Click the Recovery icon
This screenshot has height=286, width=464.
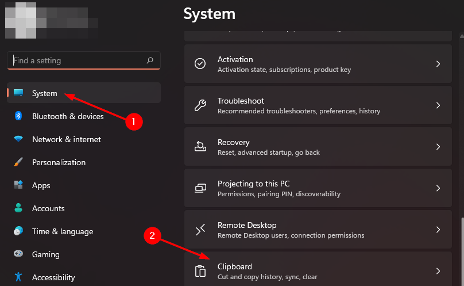tap(200, 147)
